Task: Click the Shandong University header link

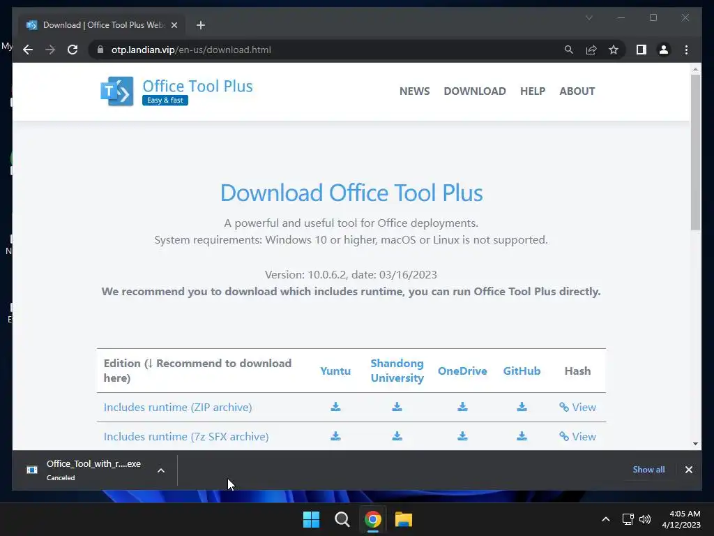Action: tap(397, 371)
